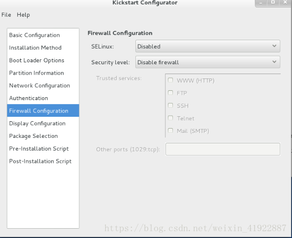Open the File menu

point(6,15)
